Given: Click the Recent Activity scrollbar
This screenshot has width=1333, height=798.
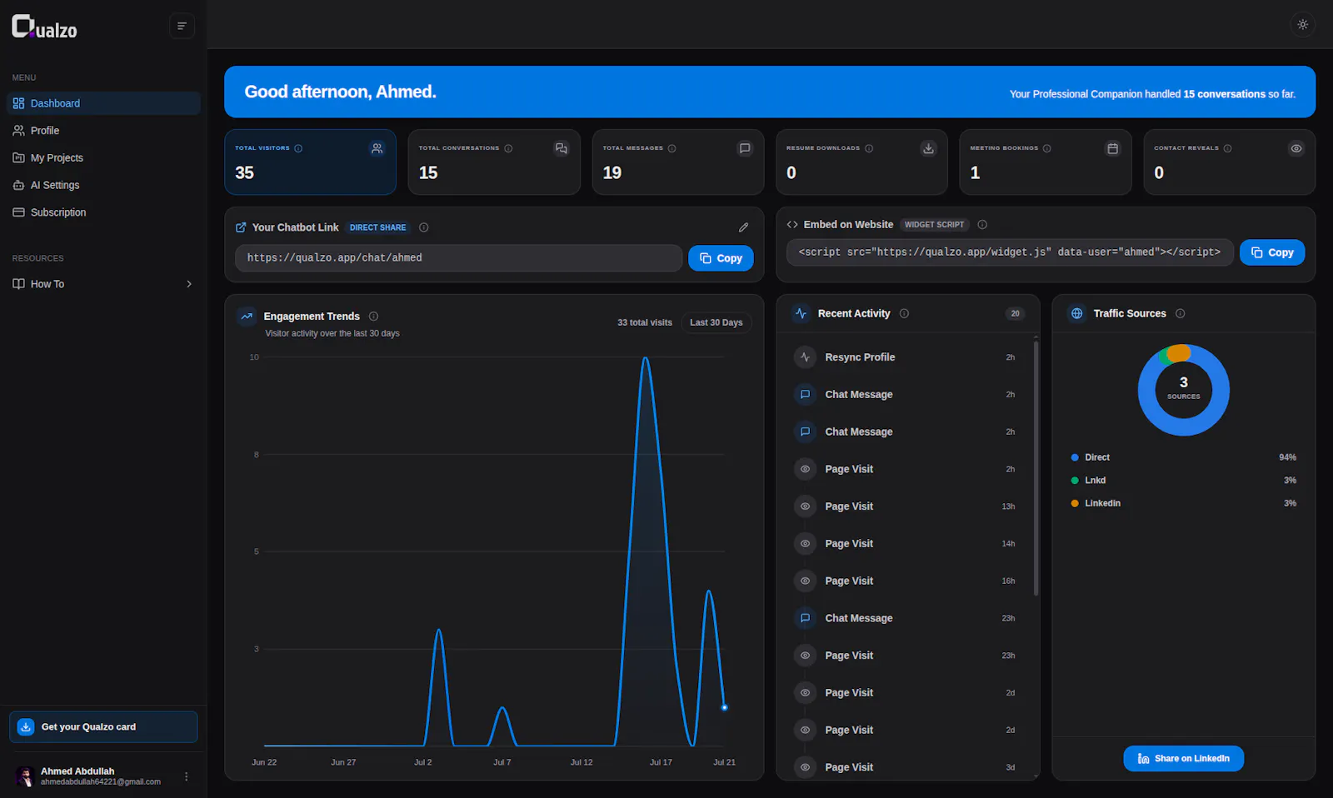Looking at the screenshot, I should [1036, 467].
